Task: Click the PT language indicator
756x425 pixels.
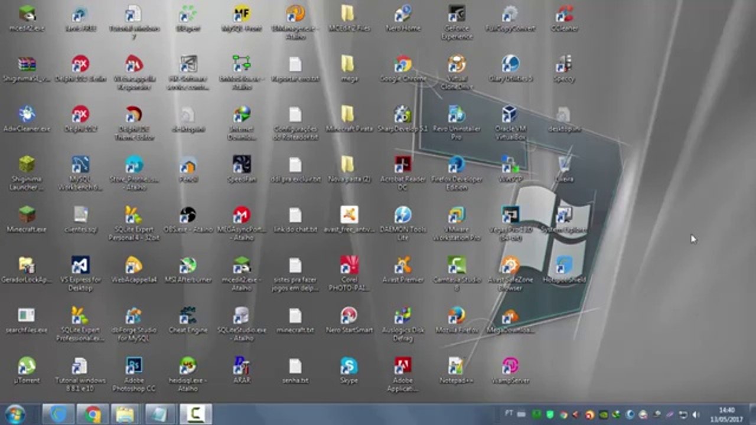Action: (509, 414)
